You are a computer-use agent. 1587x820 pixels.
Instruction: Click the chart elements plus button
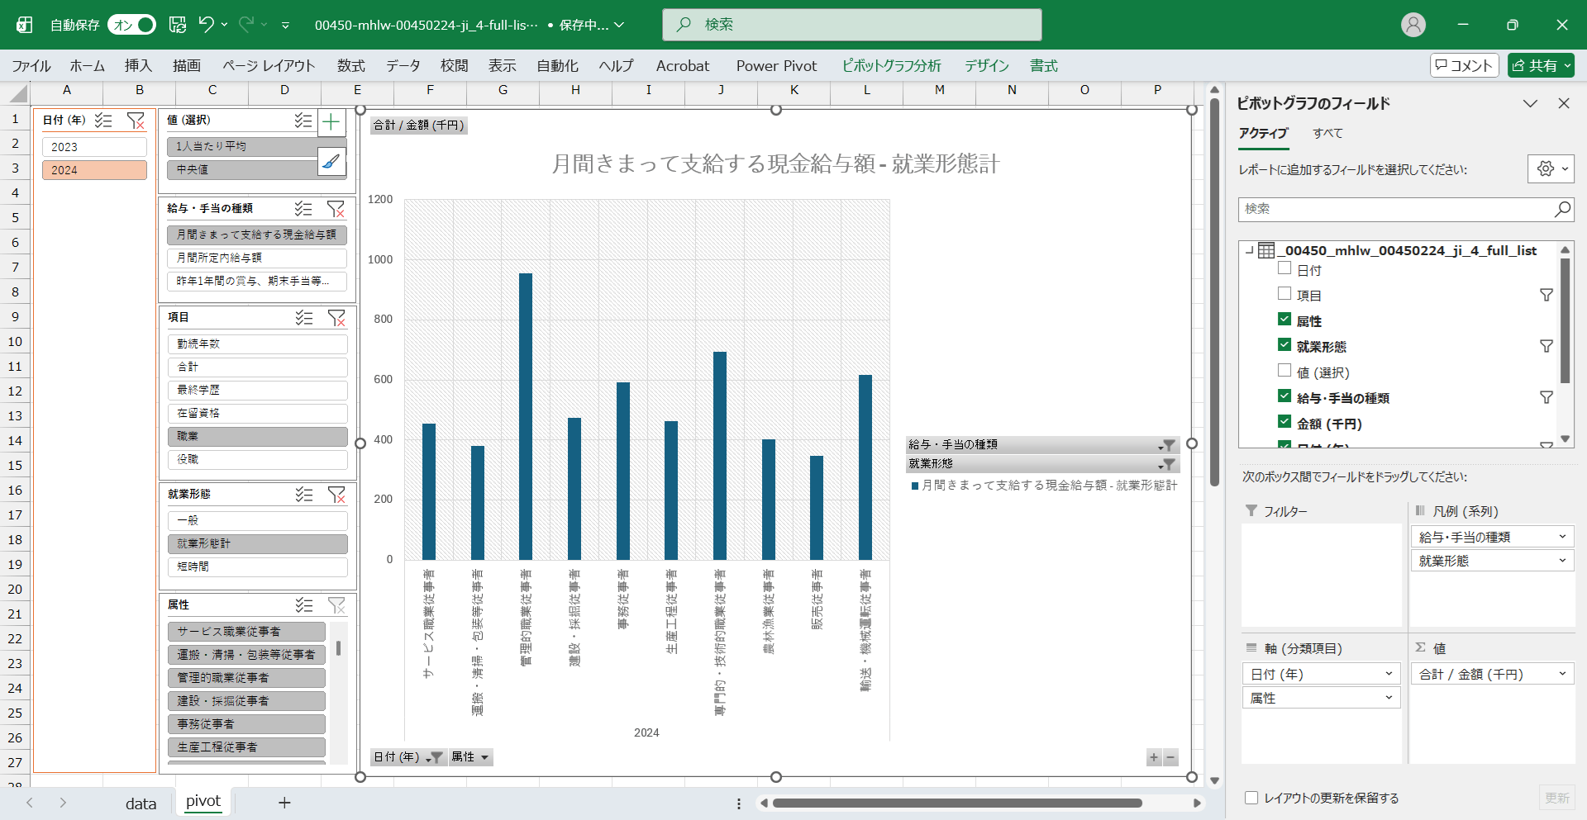coord(331,123)
